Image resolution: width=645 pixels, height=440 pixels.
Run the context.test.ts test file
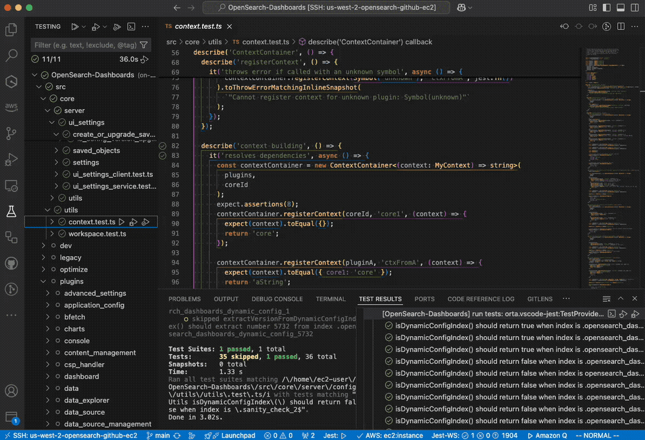122,222
